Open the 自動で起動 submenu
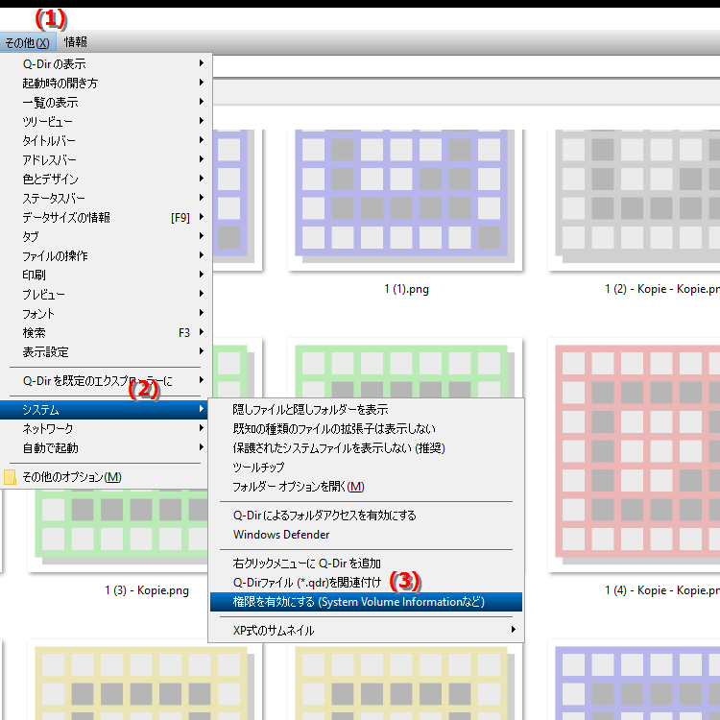The height and width of the screenshot is (720, 720). coord(106,448)
